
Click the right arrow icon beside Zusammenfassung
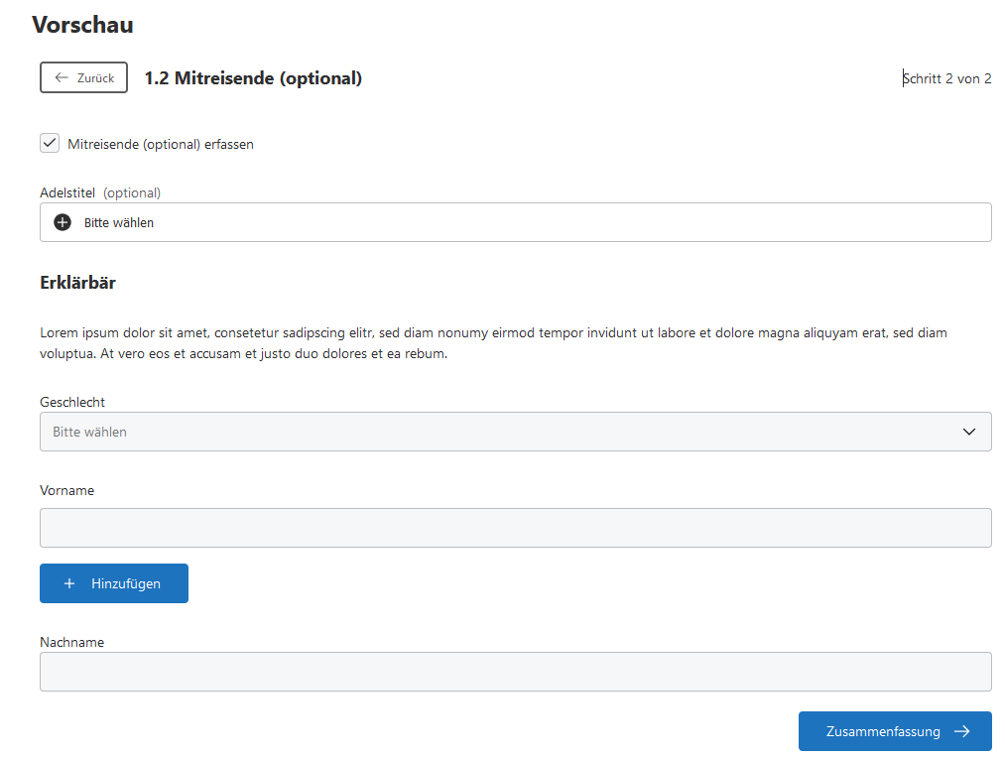961,731
